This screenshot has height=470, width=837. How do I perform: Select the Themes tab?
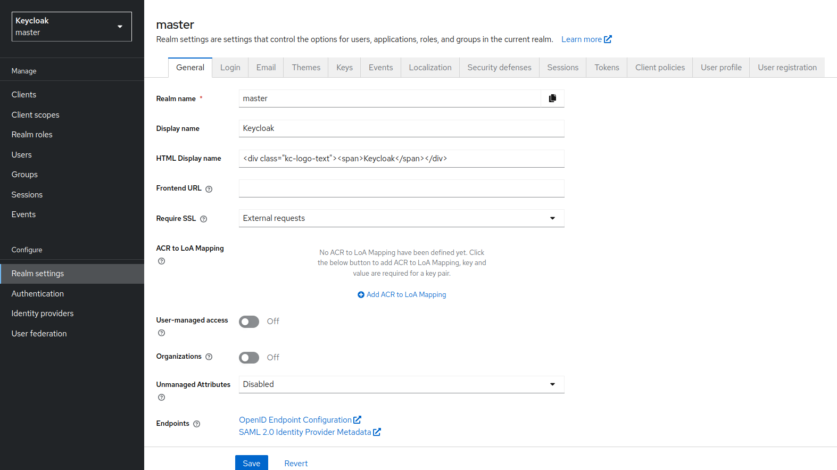coord(306,68)
